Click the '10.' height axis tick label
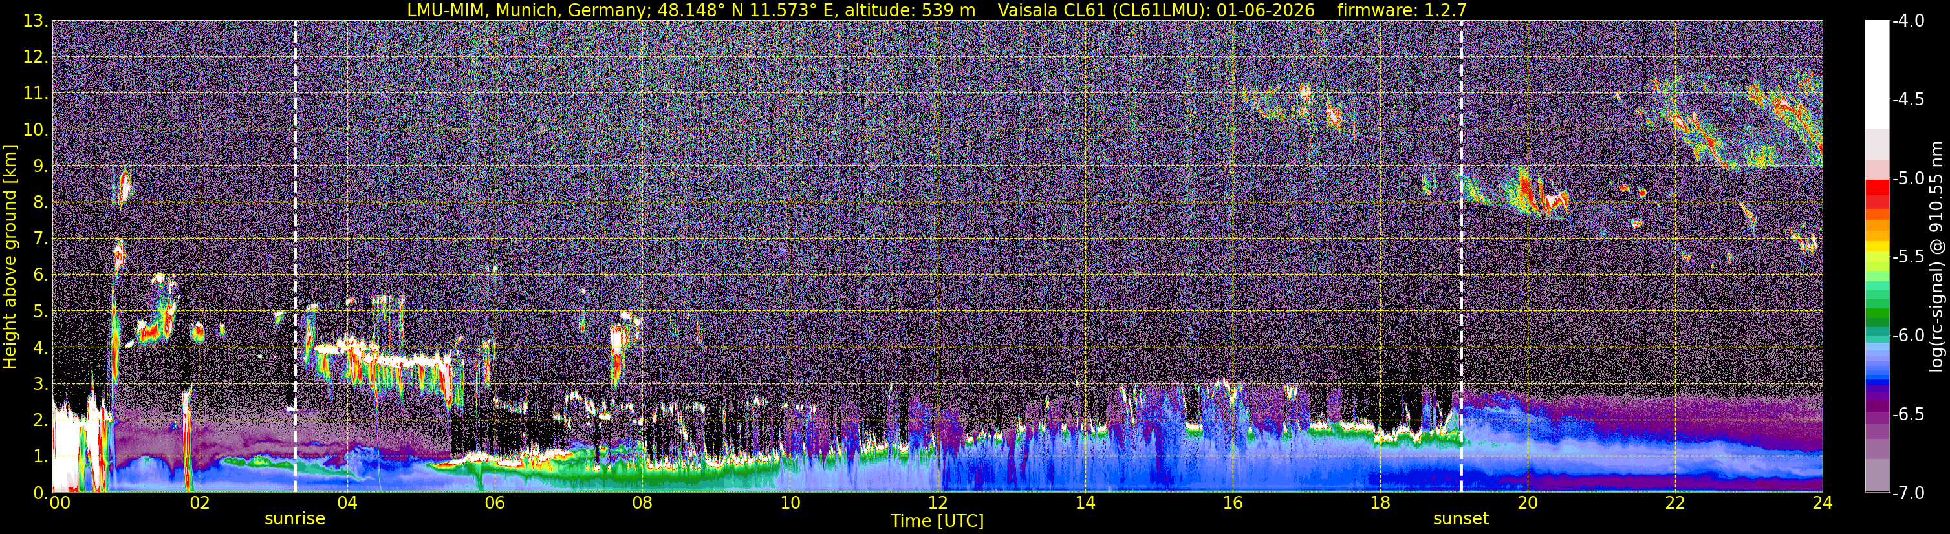This screenshot has width=1950, height=534. pyautogui.click(x=35, y=130)
